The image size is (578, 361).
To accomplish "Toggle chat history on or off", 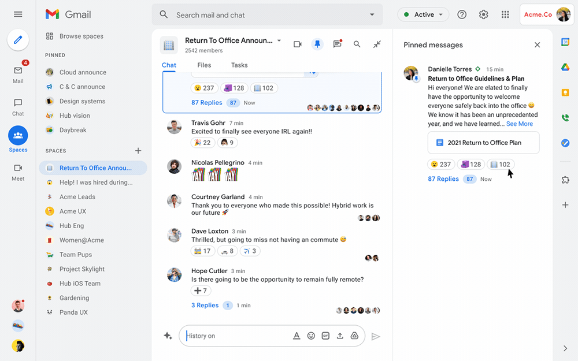I will [168, 335].
